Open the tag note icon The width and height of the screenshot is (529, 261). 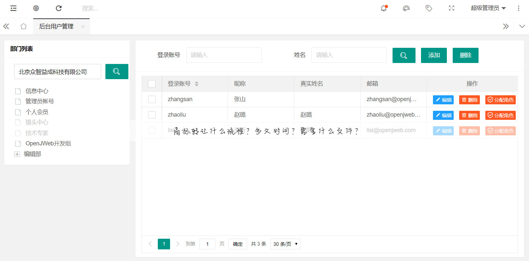tap(429, 8)
